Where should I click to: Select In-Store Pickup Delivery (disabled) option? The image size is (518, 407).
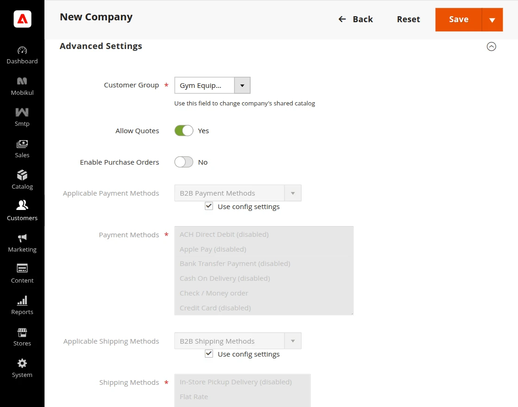[x=242, y=382]
